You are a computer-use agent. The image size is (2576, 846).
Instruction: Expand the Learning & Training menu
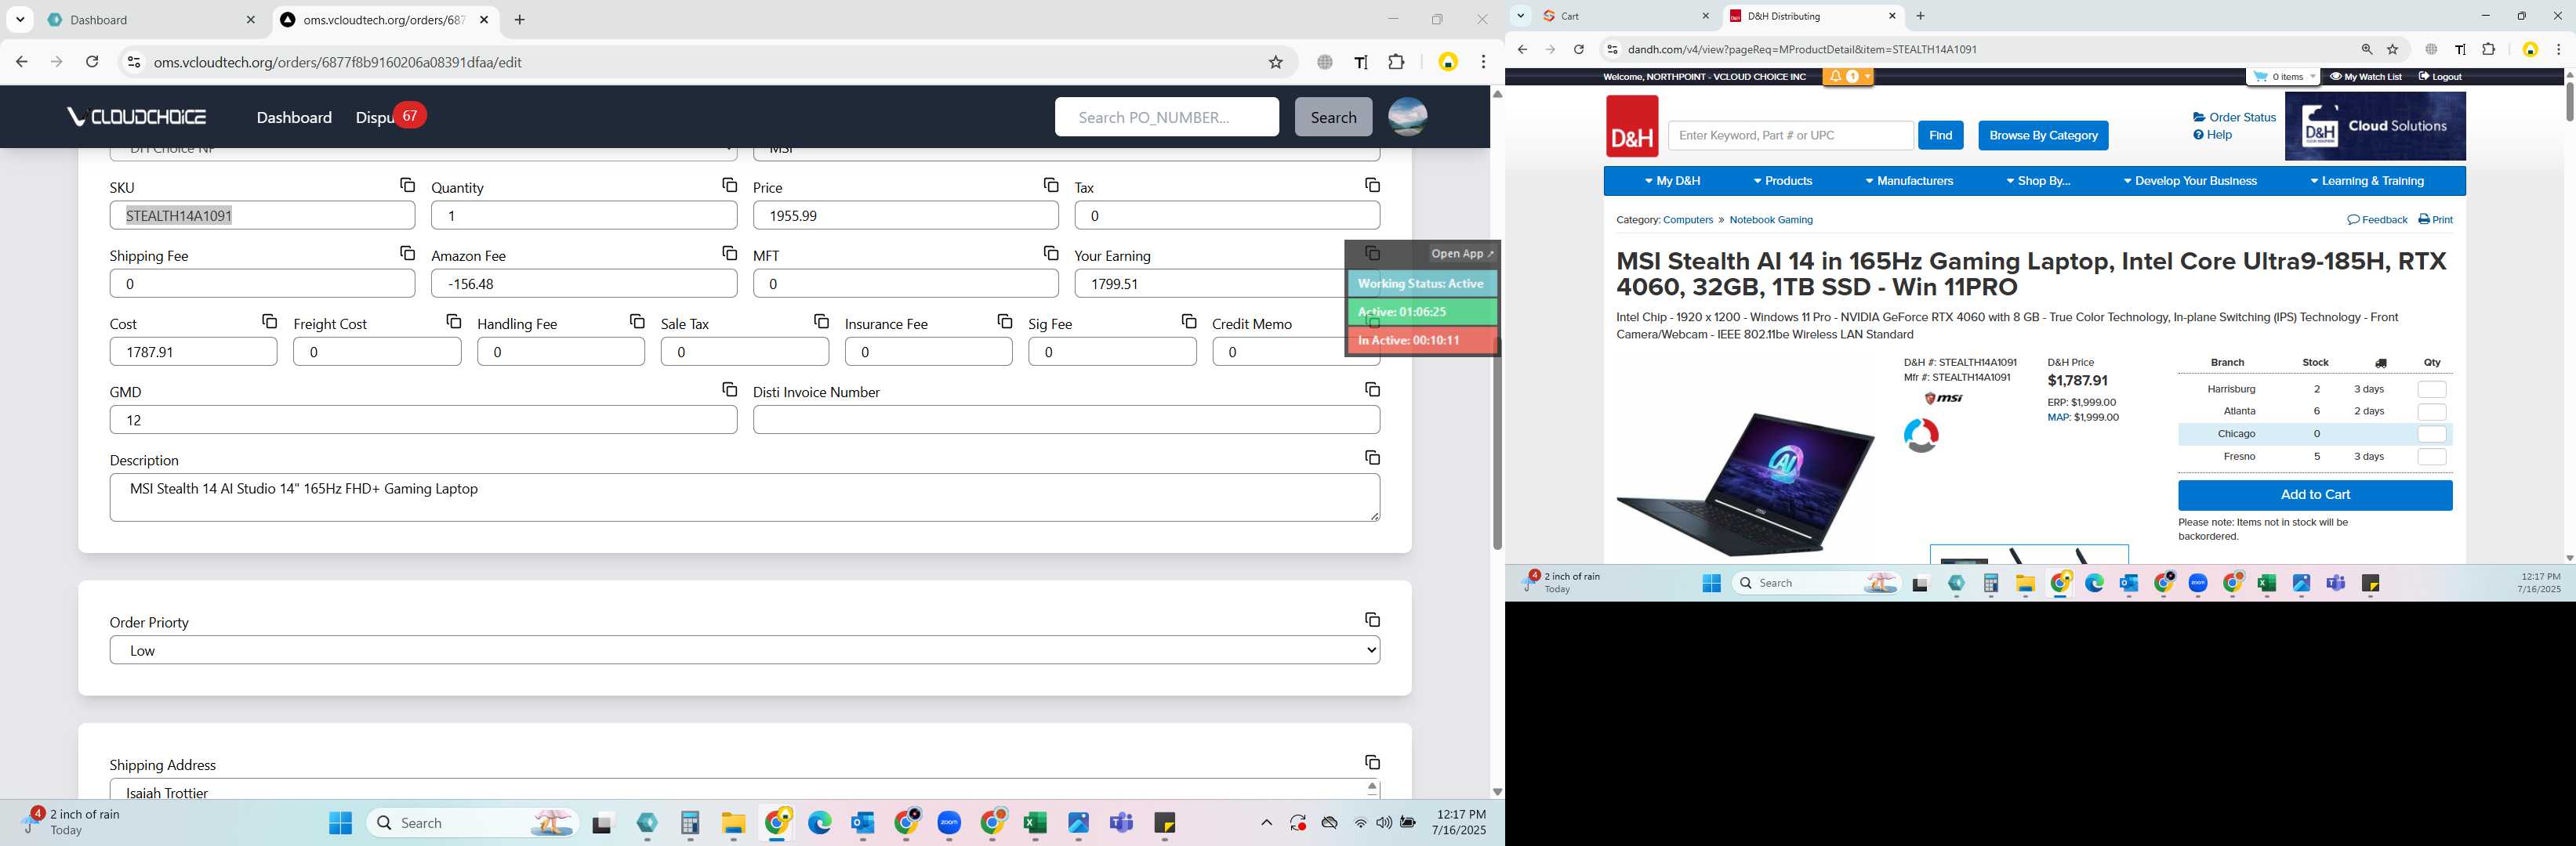click(x=2367, y=182)
